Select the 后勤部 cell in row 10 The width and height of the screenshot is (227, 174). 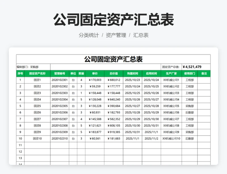coord(190,139)
